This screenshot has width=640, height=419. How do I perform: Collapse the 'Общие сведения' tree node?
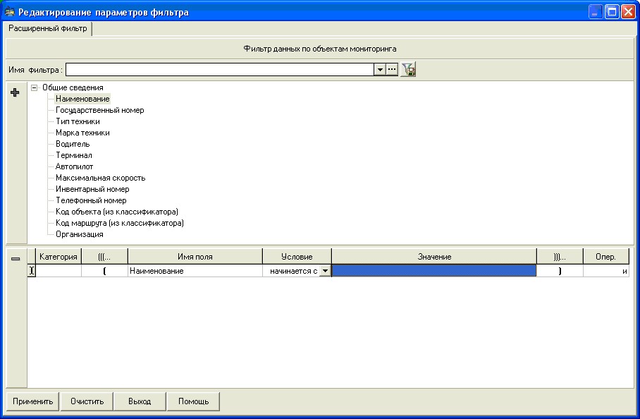pyautogui.click(x=34, y=87)
